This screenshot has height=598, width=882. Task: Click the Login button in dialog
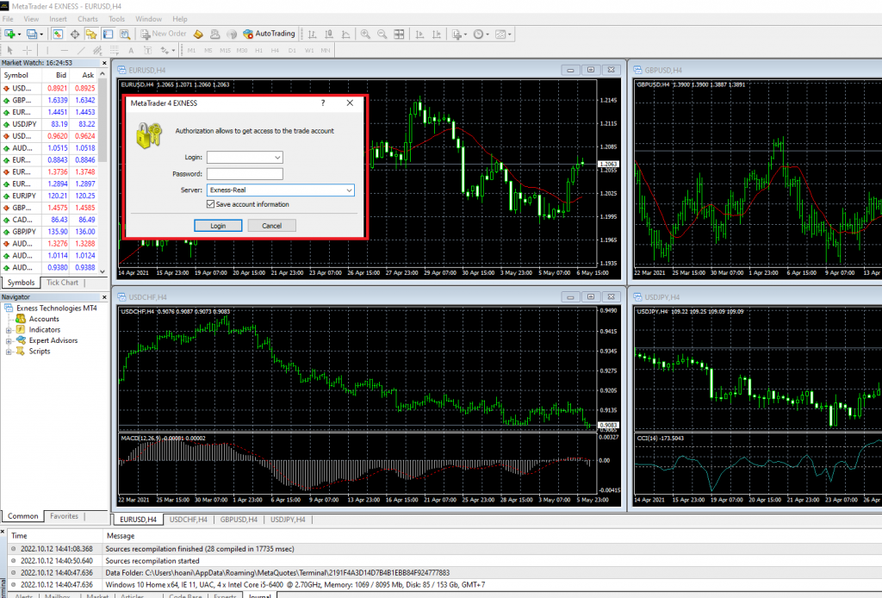pos(218,226)
